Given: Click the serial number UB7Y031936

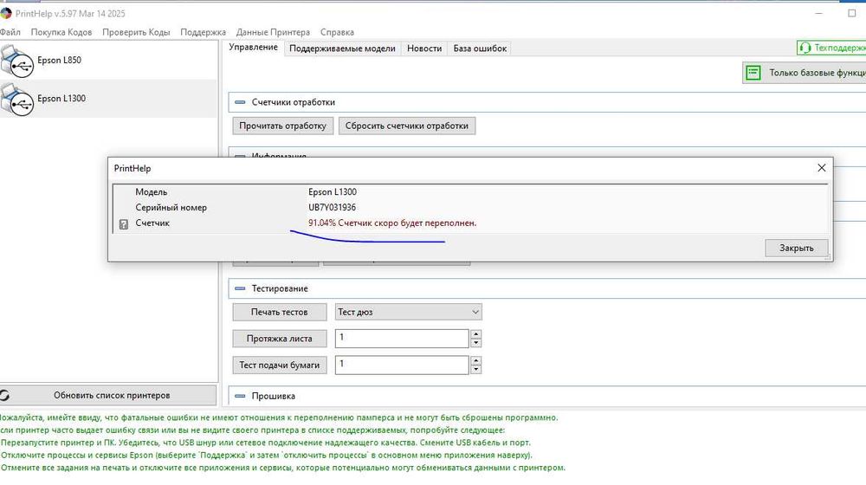Looking at the screenshot, I should pos(332,208).
